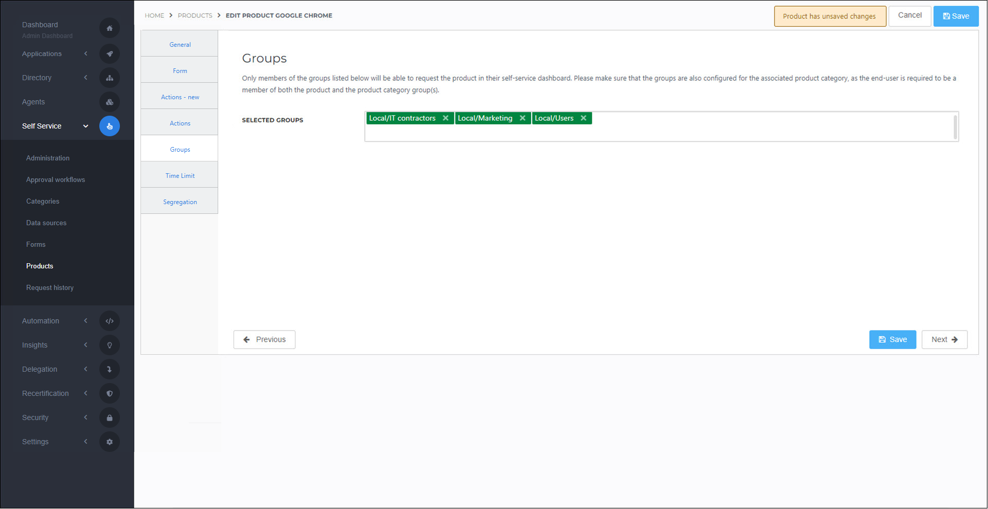Save the product changes
The height and width of the screenshot is (509, 988).
point(955,16)
